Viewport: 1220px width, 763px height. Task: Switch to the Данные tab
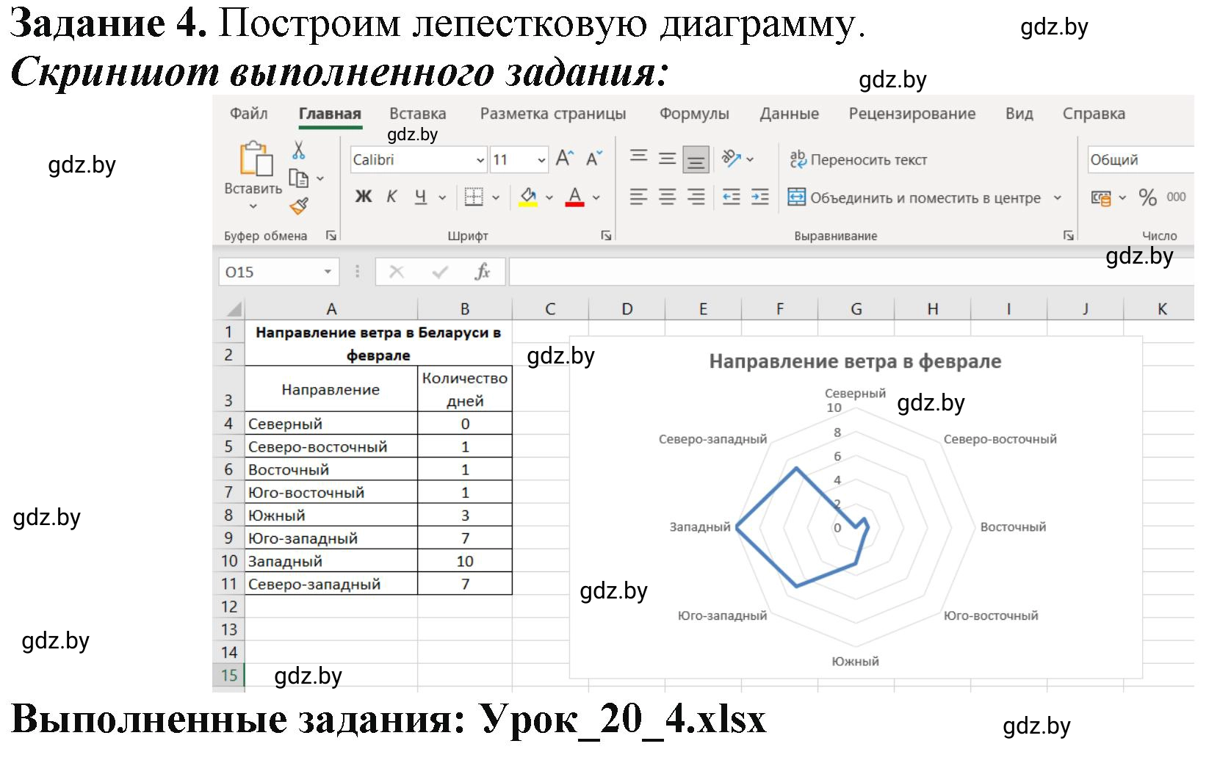click(789, 114)
